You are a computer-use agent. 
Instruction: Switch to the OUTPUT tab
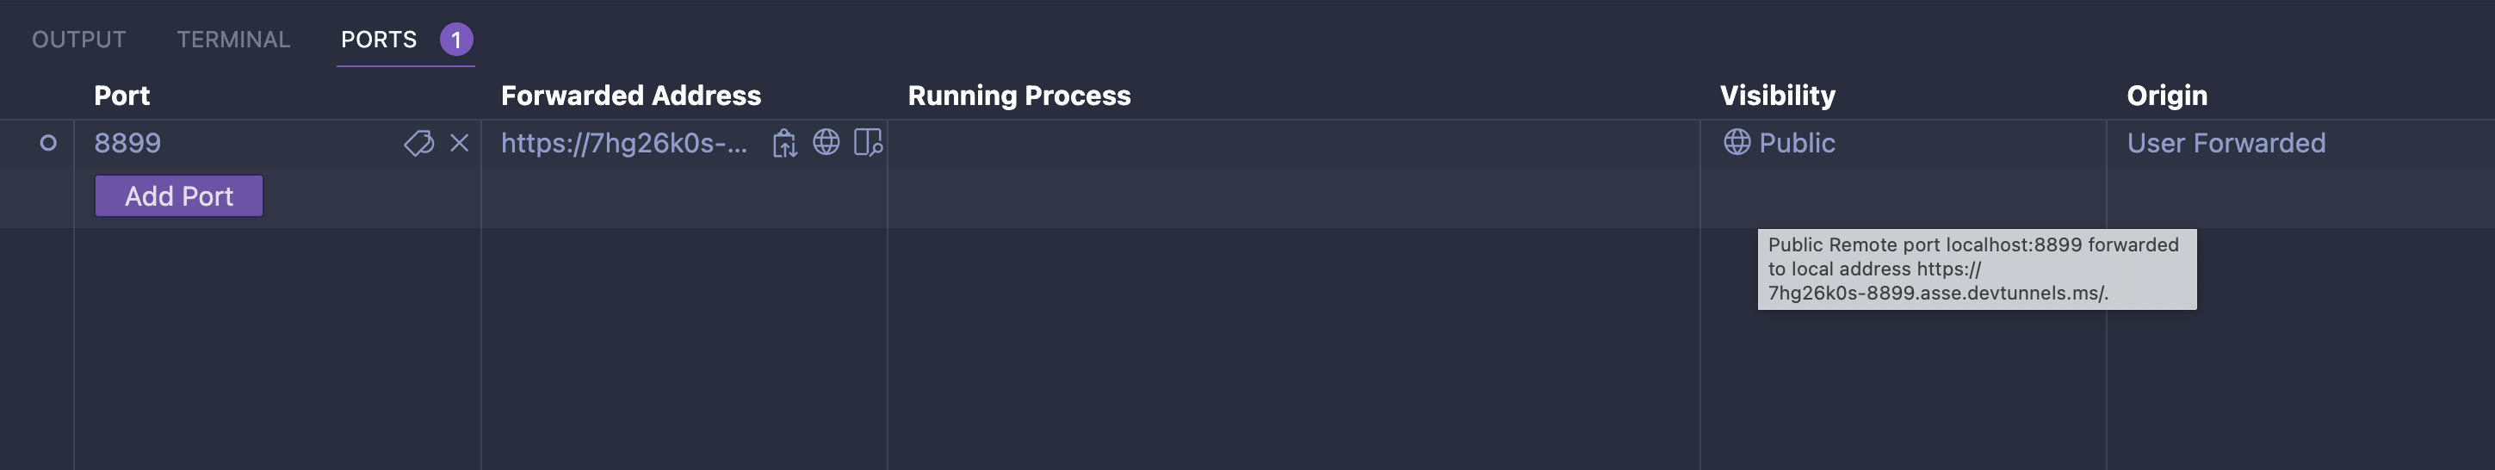click(x=78, y=40)
